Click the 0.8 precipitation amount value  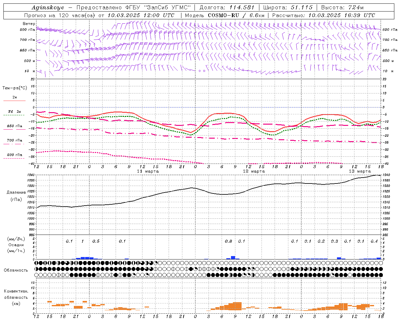coord(228,241)
